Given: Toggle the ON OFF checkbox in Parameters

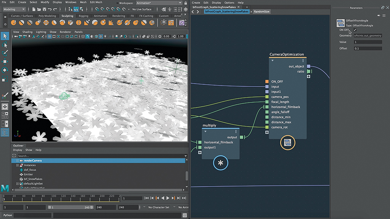Looking at the screenshot, I should click(x=355, y=30).
